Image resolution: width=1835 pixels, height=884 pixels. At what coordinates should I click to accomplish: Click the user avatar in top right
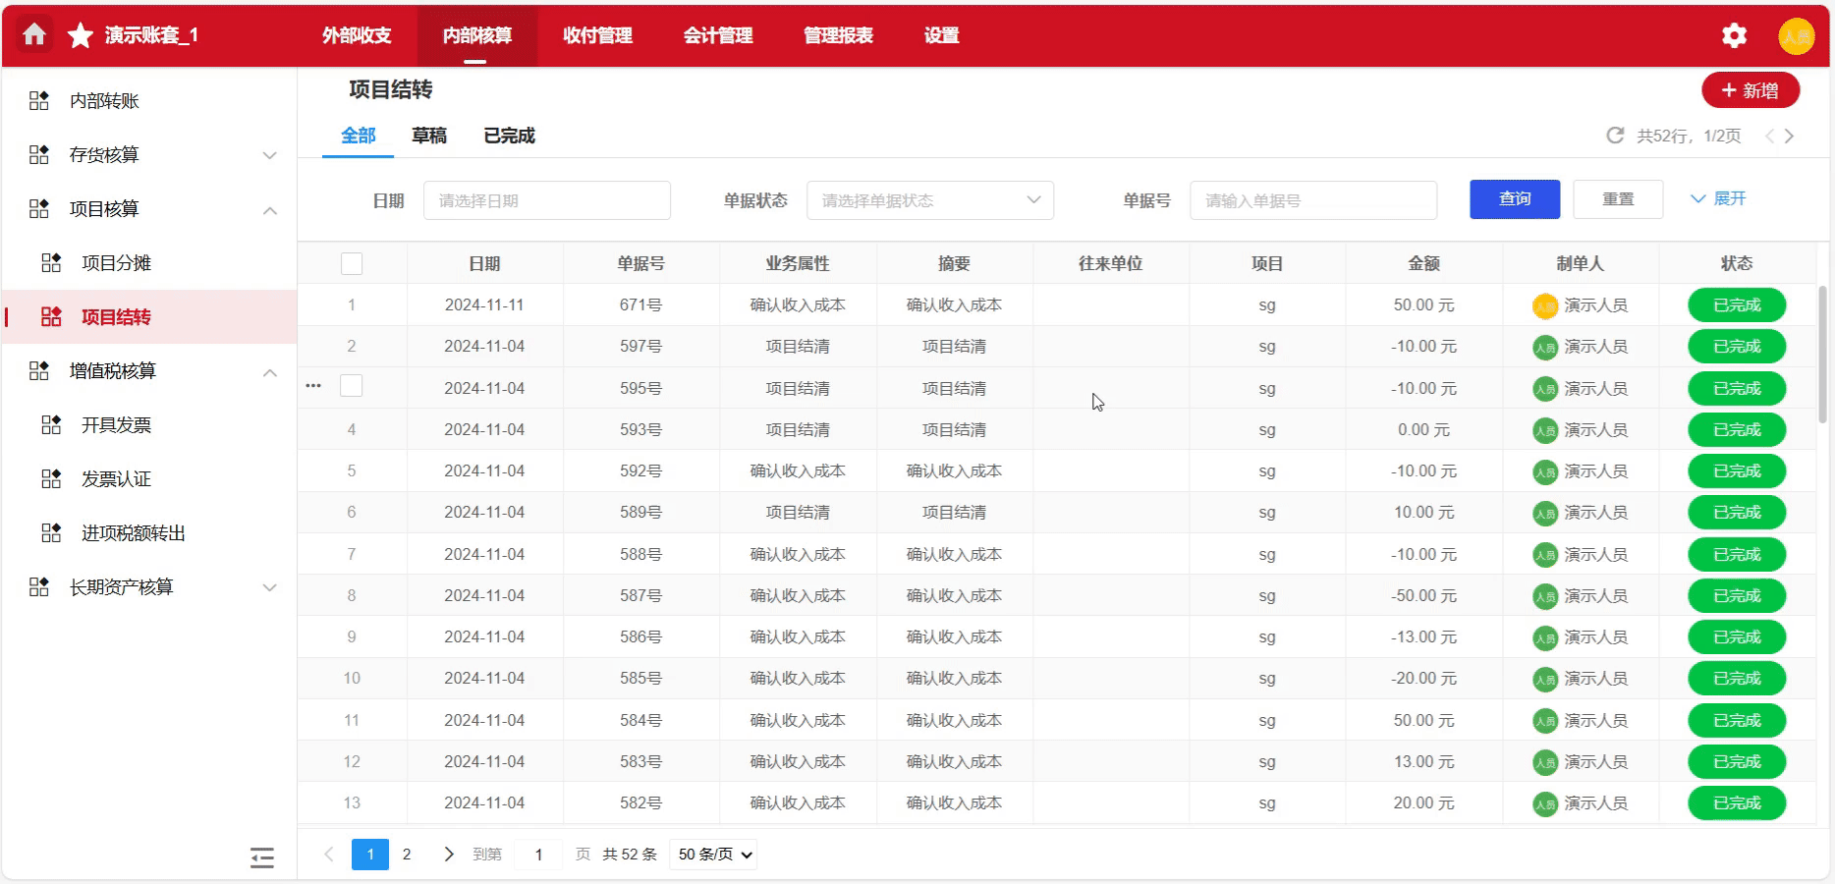pos(1796,36)
